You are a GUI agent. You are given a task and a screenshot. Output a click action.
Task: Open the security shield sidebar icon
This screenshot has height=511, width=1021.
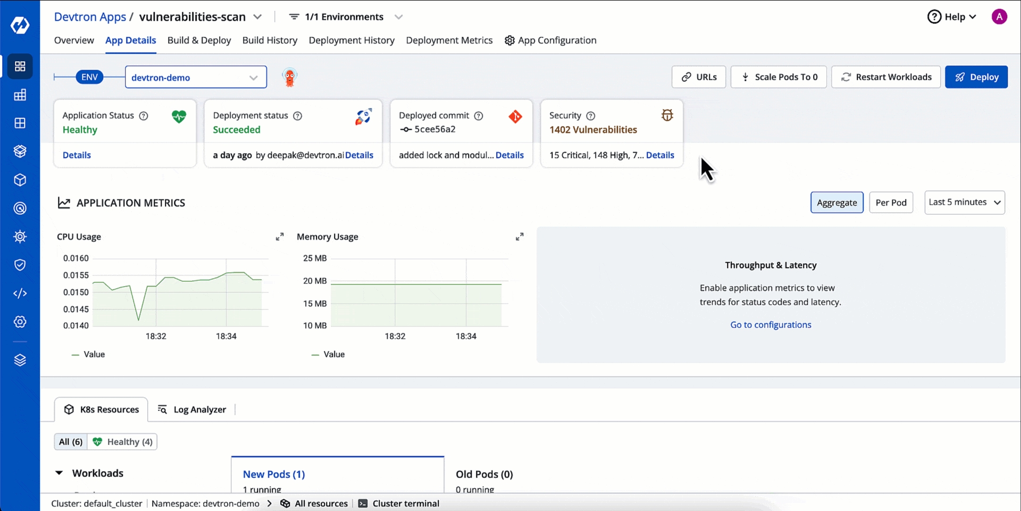(20, 265)
